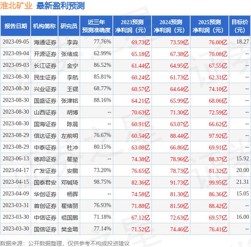Click the 67.38亿 forecast value
The width and height of the screenshot is (251, 247).
click(179, 54)
